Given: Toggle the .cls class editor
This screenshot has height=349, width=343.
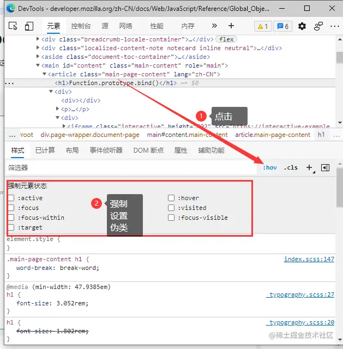Looking at the screenshot, I should coord(291,167).
